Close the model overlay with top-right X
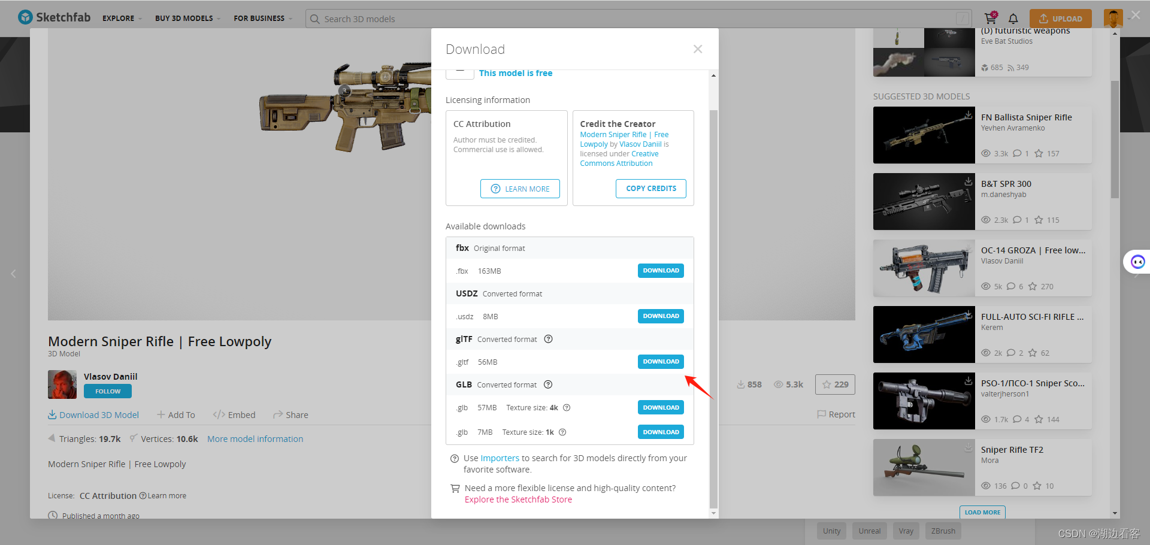This screenshot has width=1150, height=545. 1135,16
